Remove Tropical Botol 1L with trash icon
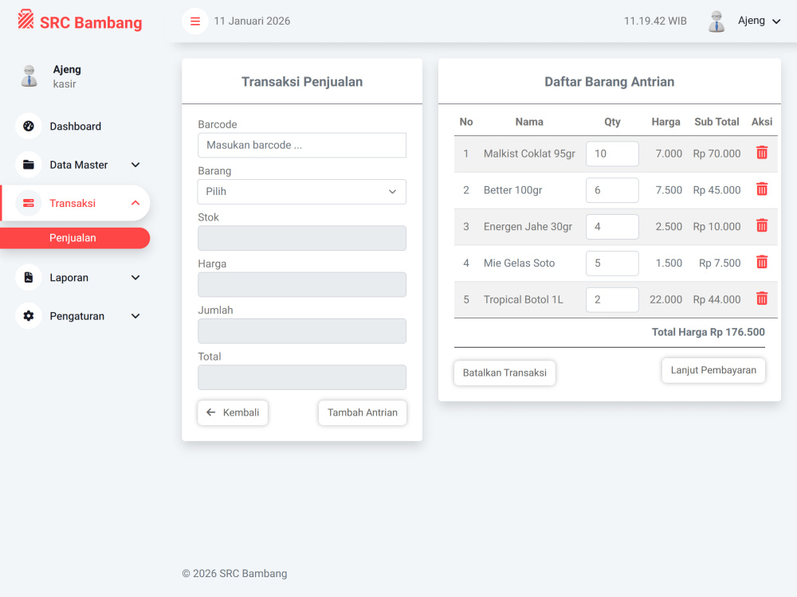 pyautogui.click(x=761, y=299)
